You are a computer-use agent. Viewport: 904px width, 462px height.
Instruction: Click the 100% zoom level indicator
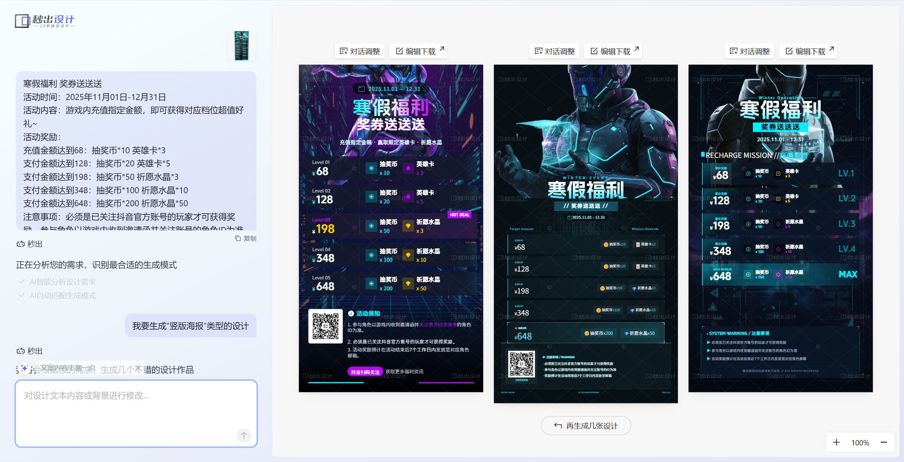click(x=860, y=443)
